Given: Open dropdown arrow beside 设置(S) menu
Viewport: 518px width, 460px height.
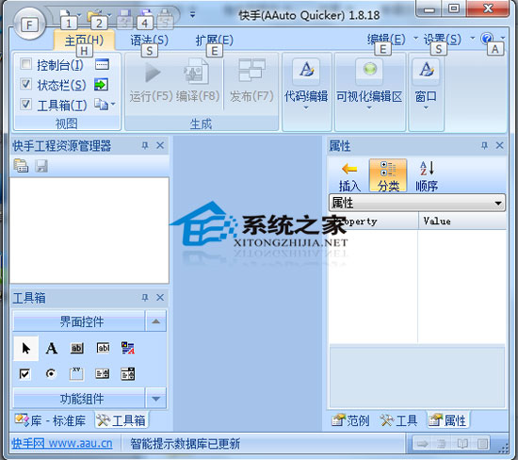Looking at the screenshot, I should pyautogui.click(x=473, y=39).
